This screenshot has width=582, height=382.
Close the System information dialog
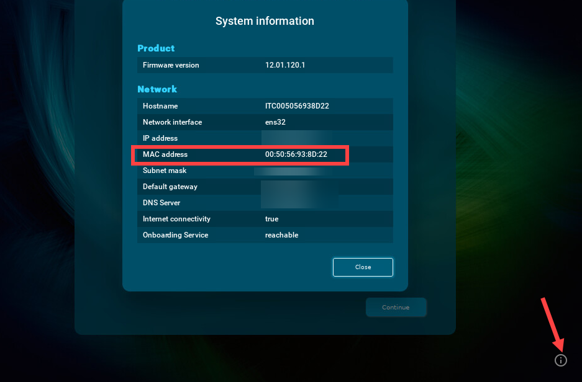pos(363,267)
